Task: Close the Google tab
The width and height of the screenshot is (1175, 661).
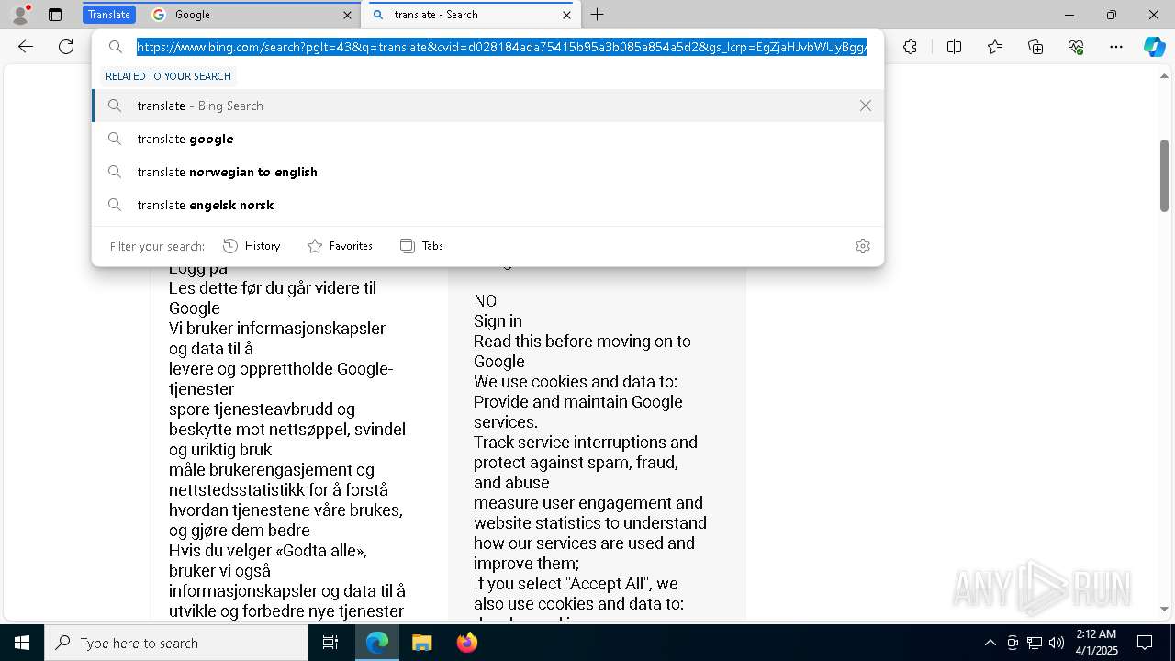Action: [348, 15]
